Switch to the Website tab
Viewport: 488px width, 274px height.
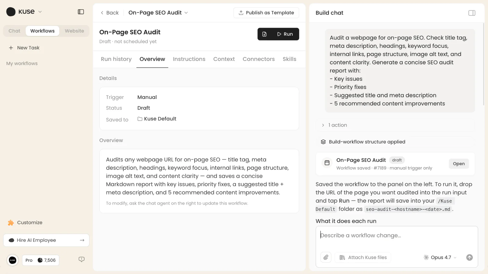74,31
